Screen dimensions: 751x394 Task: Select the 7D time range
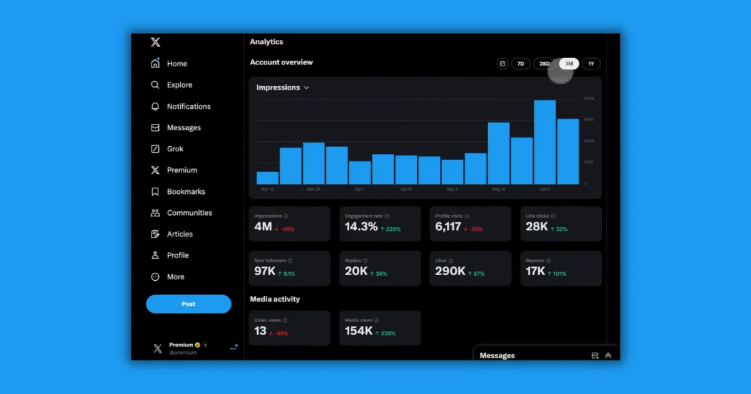pos(521,64)
